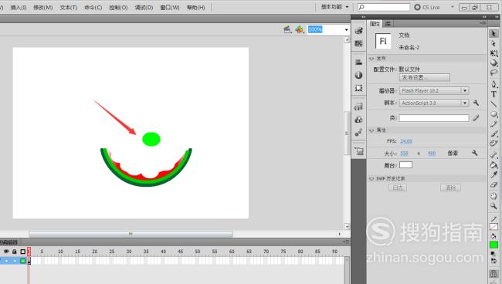Open the ActionScript 3.0 script dropdown
This screenshot has height=284, width=502.
tap(434, 103)
